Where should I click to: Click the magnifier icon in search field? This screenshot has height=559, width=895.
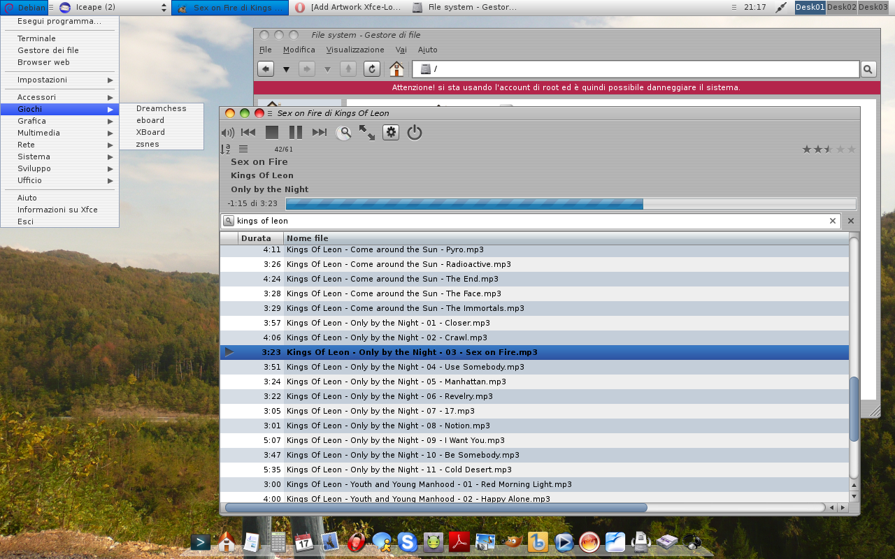[229, 221]
